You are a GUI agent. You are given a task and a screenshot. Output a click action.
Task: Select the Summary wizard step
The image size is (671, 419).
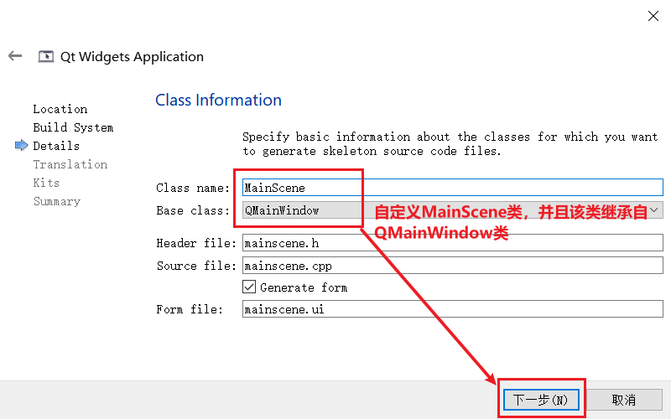57,201
